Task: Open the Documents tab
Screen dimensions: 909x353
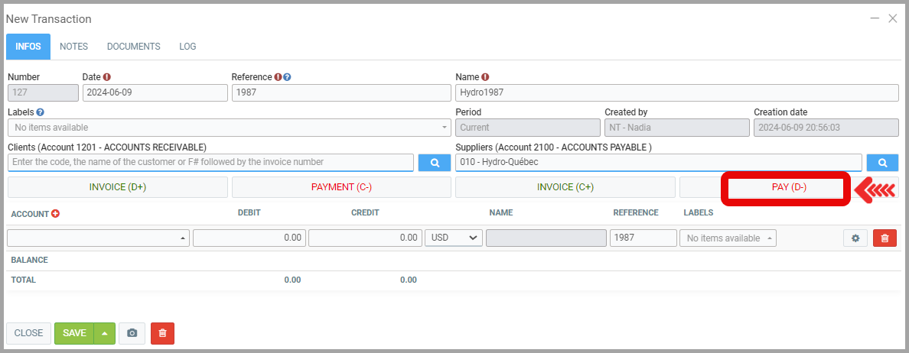Action: pyautogui.click(x=133, y=47)
